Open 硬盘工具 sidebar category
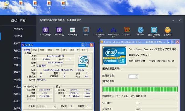This screenshot has height=111, width=185. tap(17, 65)
